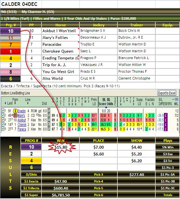Image resolution: width=180 pixels, height=199 pixels.
Task: Click the $7.00 place payout
Action: (99, 147)
